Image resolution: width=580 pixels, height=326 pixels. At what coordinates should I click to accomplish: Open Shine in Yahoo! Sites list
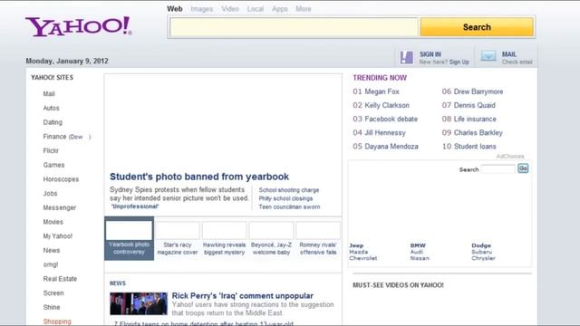[52, 307]
